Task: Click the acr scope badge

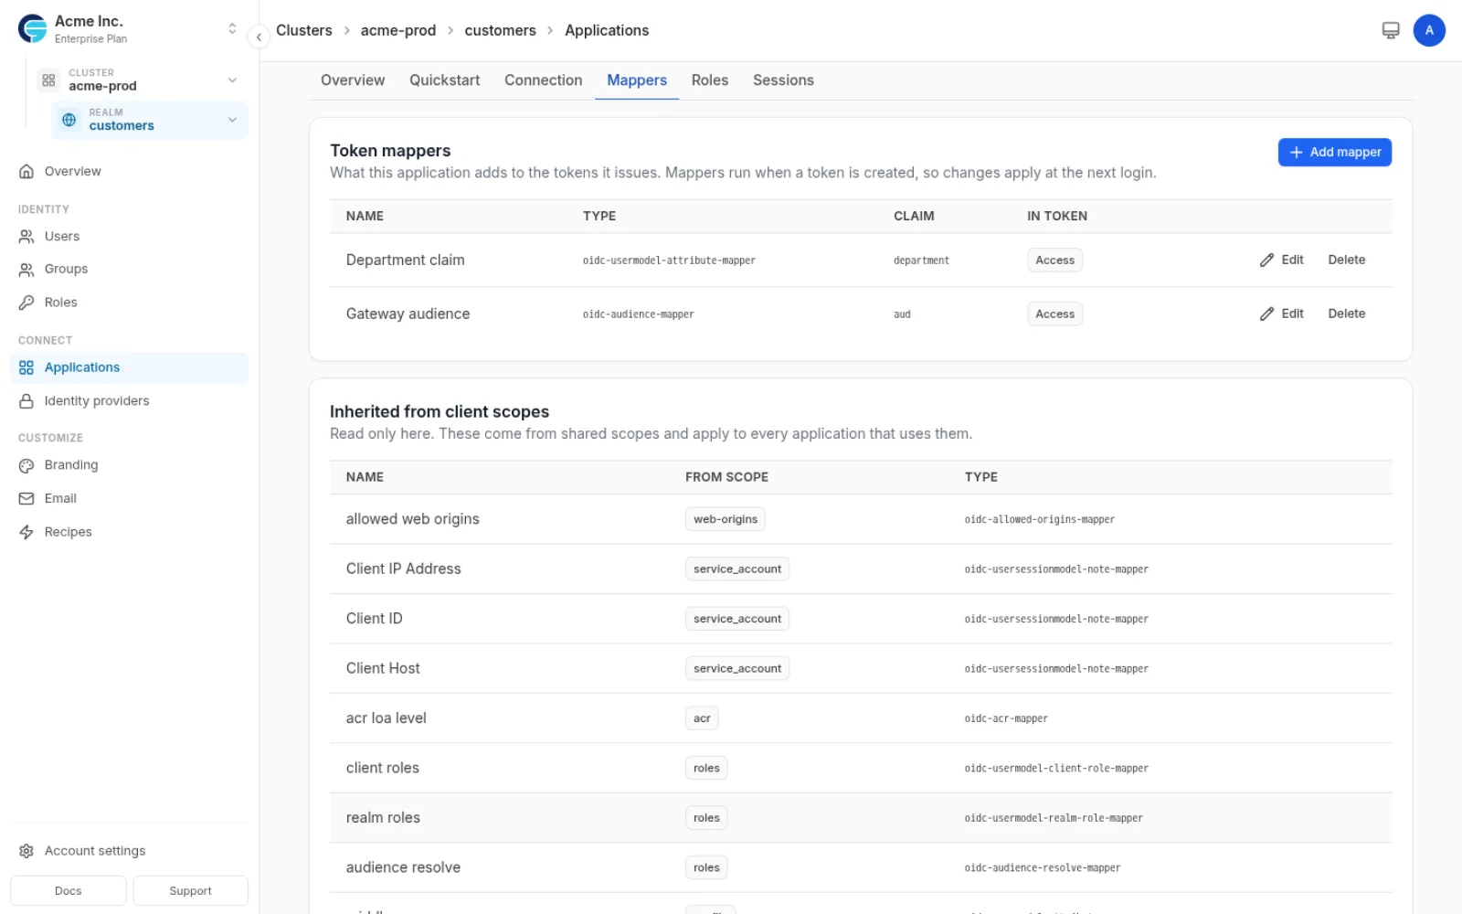Action: pos(702,718)
